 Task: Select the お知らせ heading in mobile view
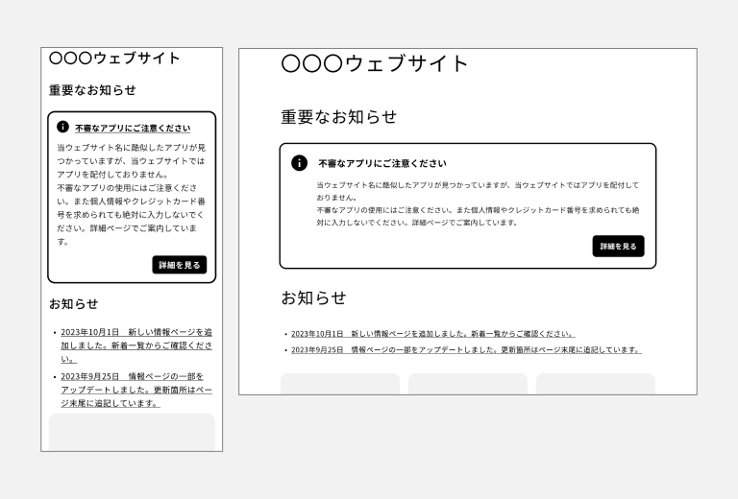click(73, 304)
